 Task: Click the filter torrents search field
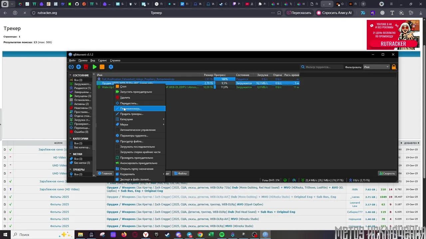click(321, 67)
